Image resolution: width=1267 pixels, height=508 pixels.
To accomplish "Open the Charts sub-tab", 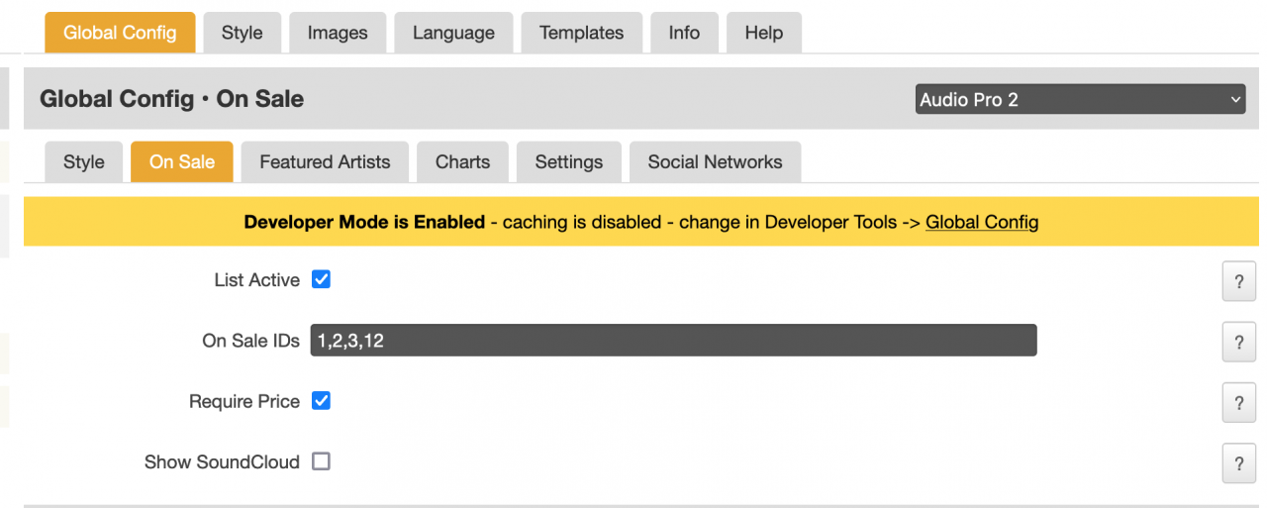I will click(x=462, y=162).
